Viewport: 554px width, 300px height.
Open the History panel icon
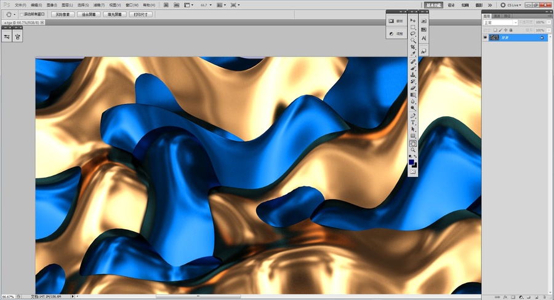point(424,30)
